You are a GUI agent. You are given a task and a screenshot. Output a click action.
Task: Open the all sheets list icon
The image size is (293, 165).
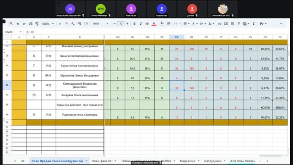[x=23, y=161]
